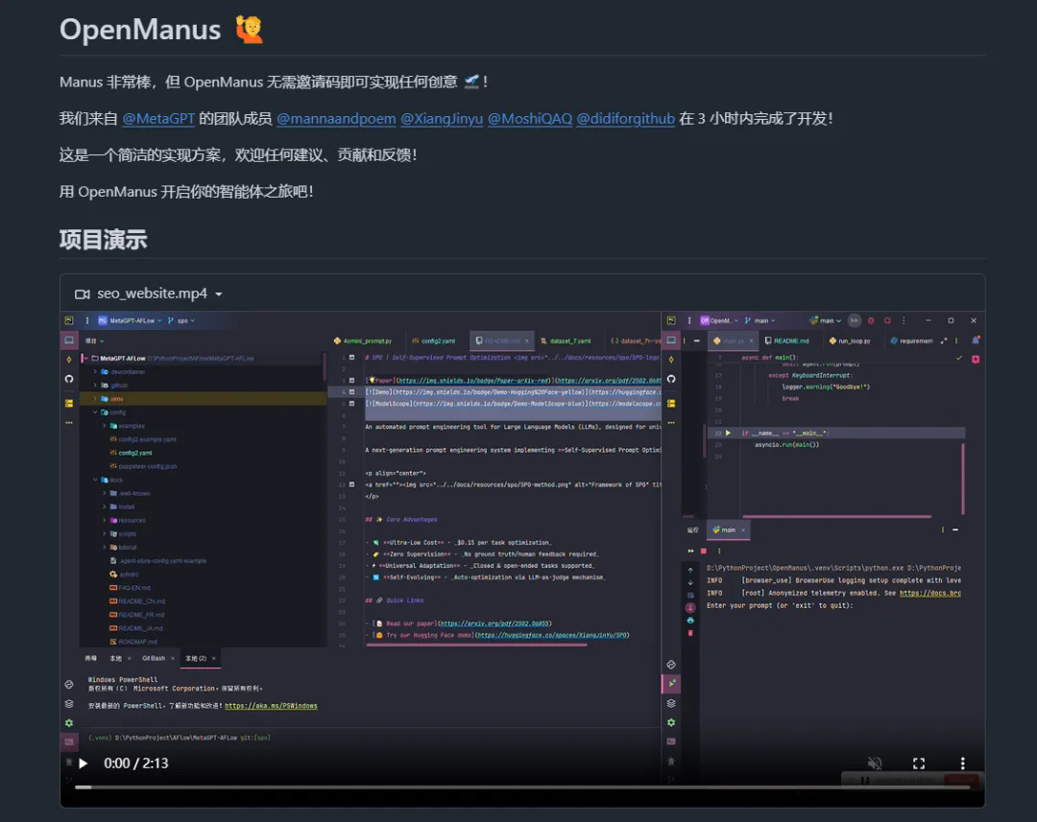The width and height of the screenshot is (1037, 822).
Task: Visit the @XiangJinyu profile link
Action: pyautogui.click(x=441, y=119)
